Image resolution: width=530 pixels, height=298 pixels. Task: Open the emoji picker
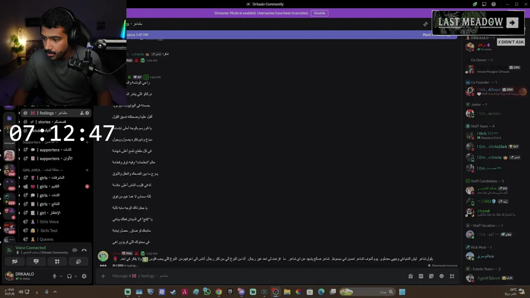[441, 276]
